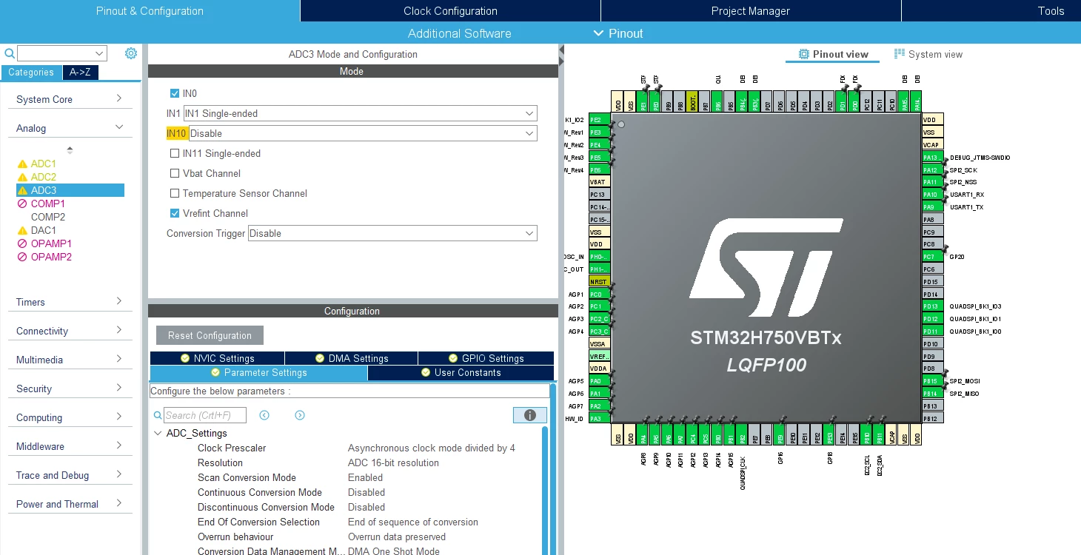Open the Conversion Trigger dropdown
This screenshot has height=555, width=1081.
point(392,233)
